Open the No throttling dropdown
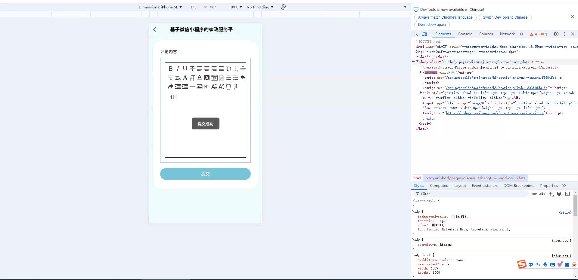The width and height of the screenshot is (578, 280). [x=259, y=7]
